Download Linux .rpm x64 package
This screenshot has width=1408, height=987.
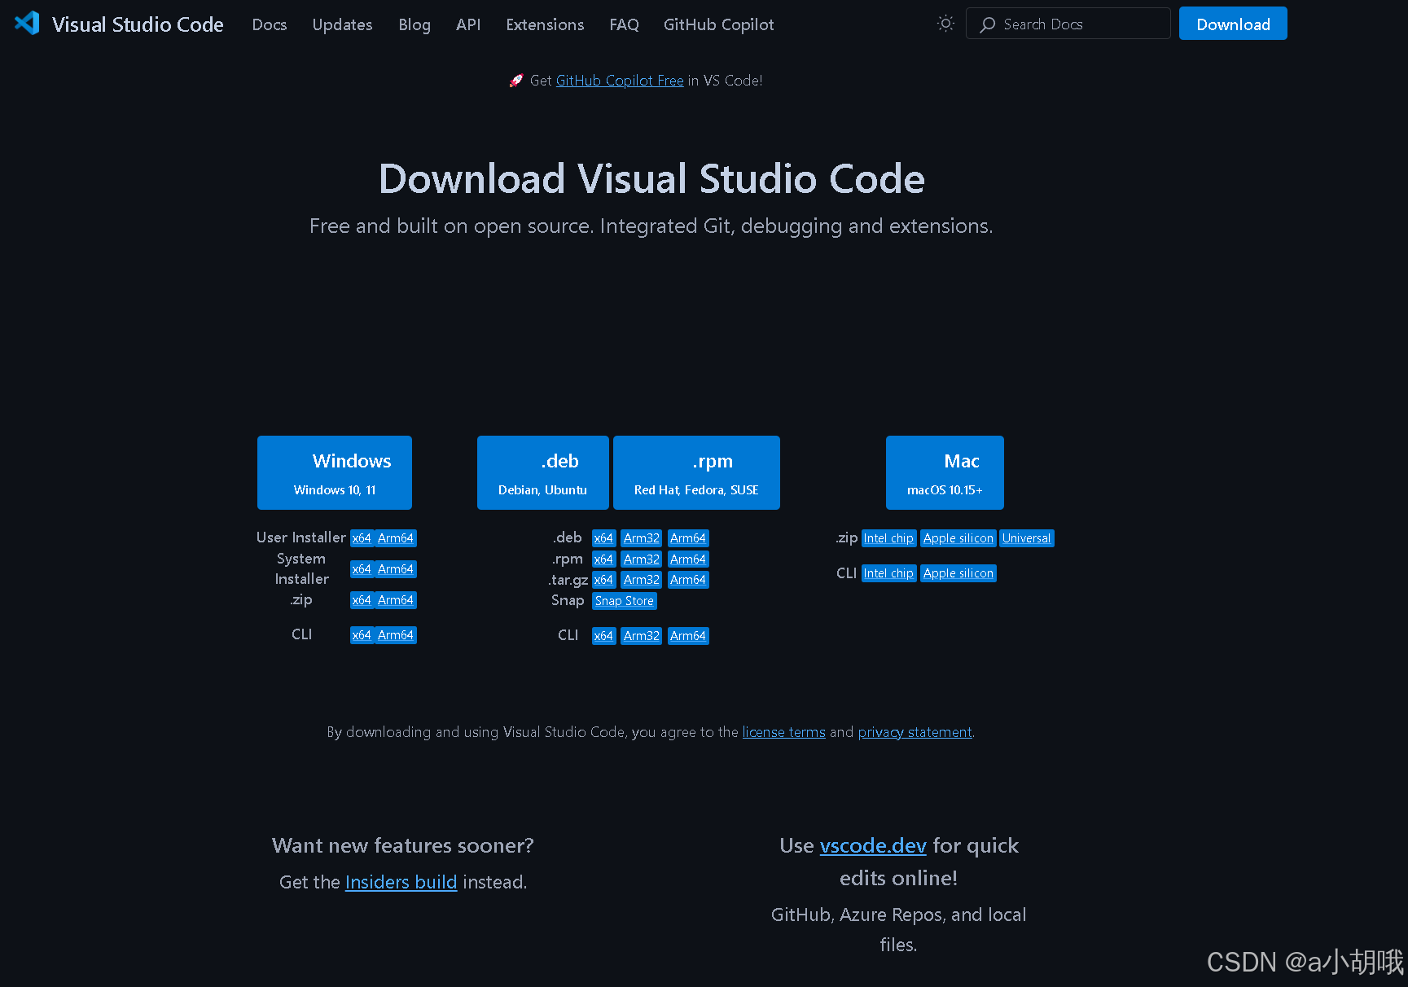pos(603,559)
